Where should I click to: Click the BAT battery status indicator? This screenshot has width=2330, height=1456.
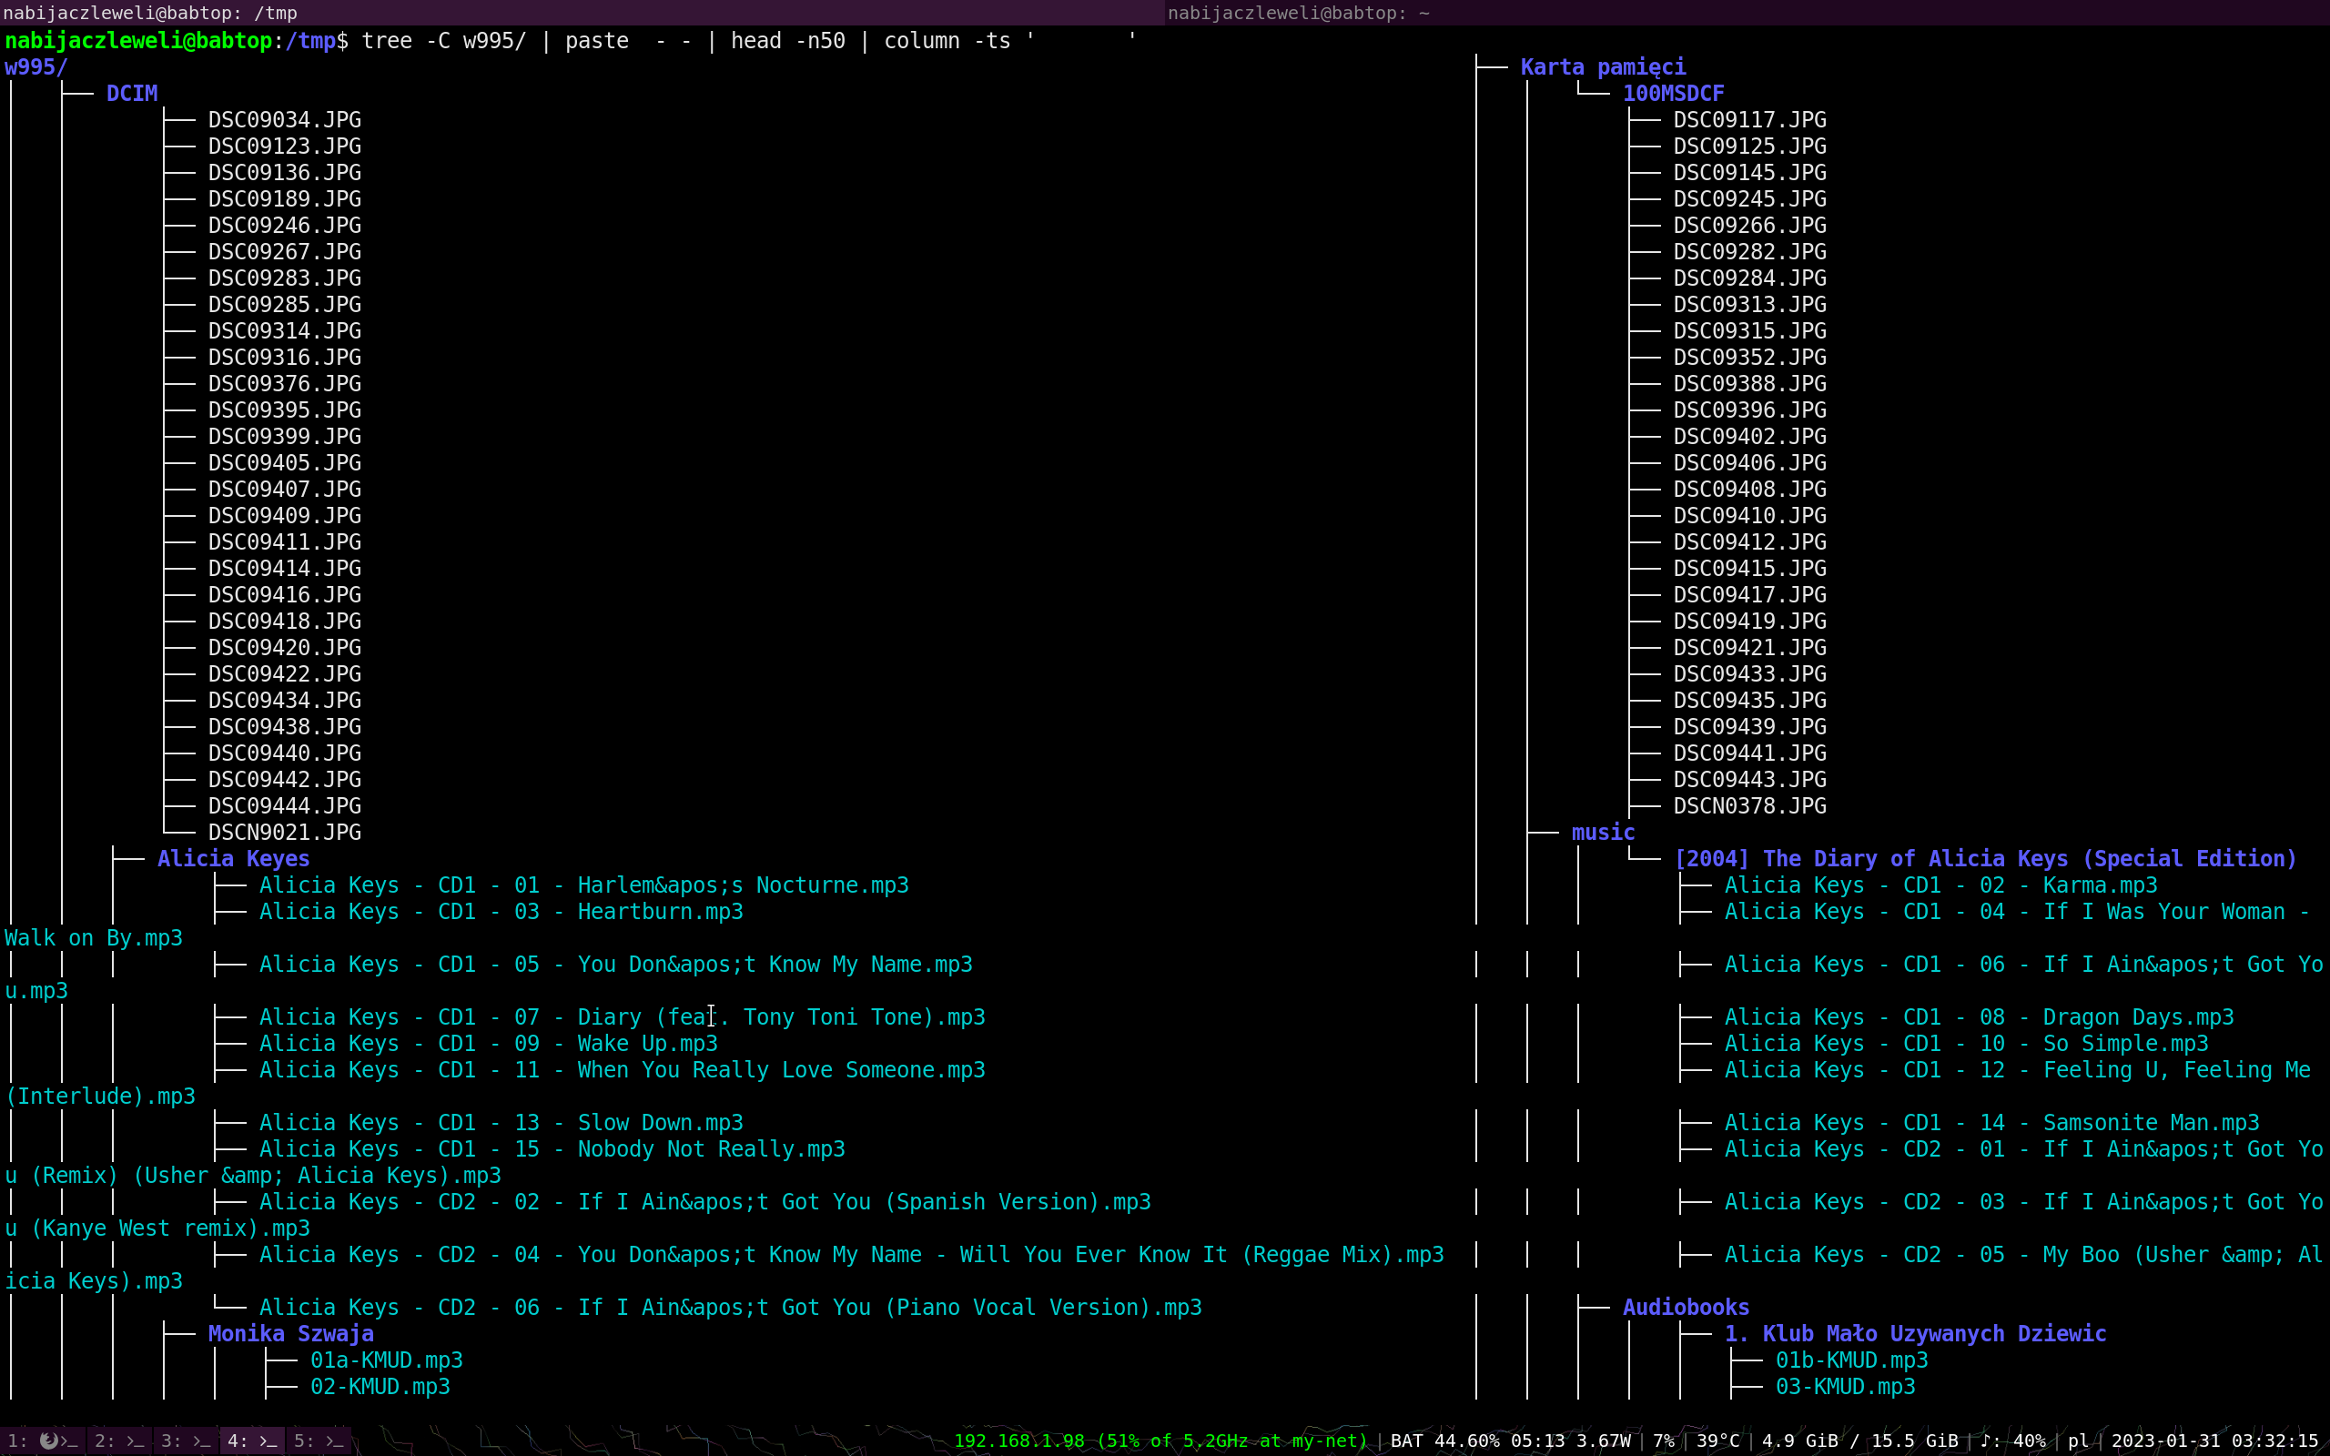point(1510,1441)
